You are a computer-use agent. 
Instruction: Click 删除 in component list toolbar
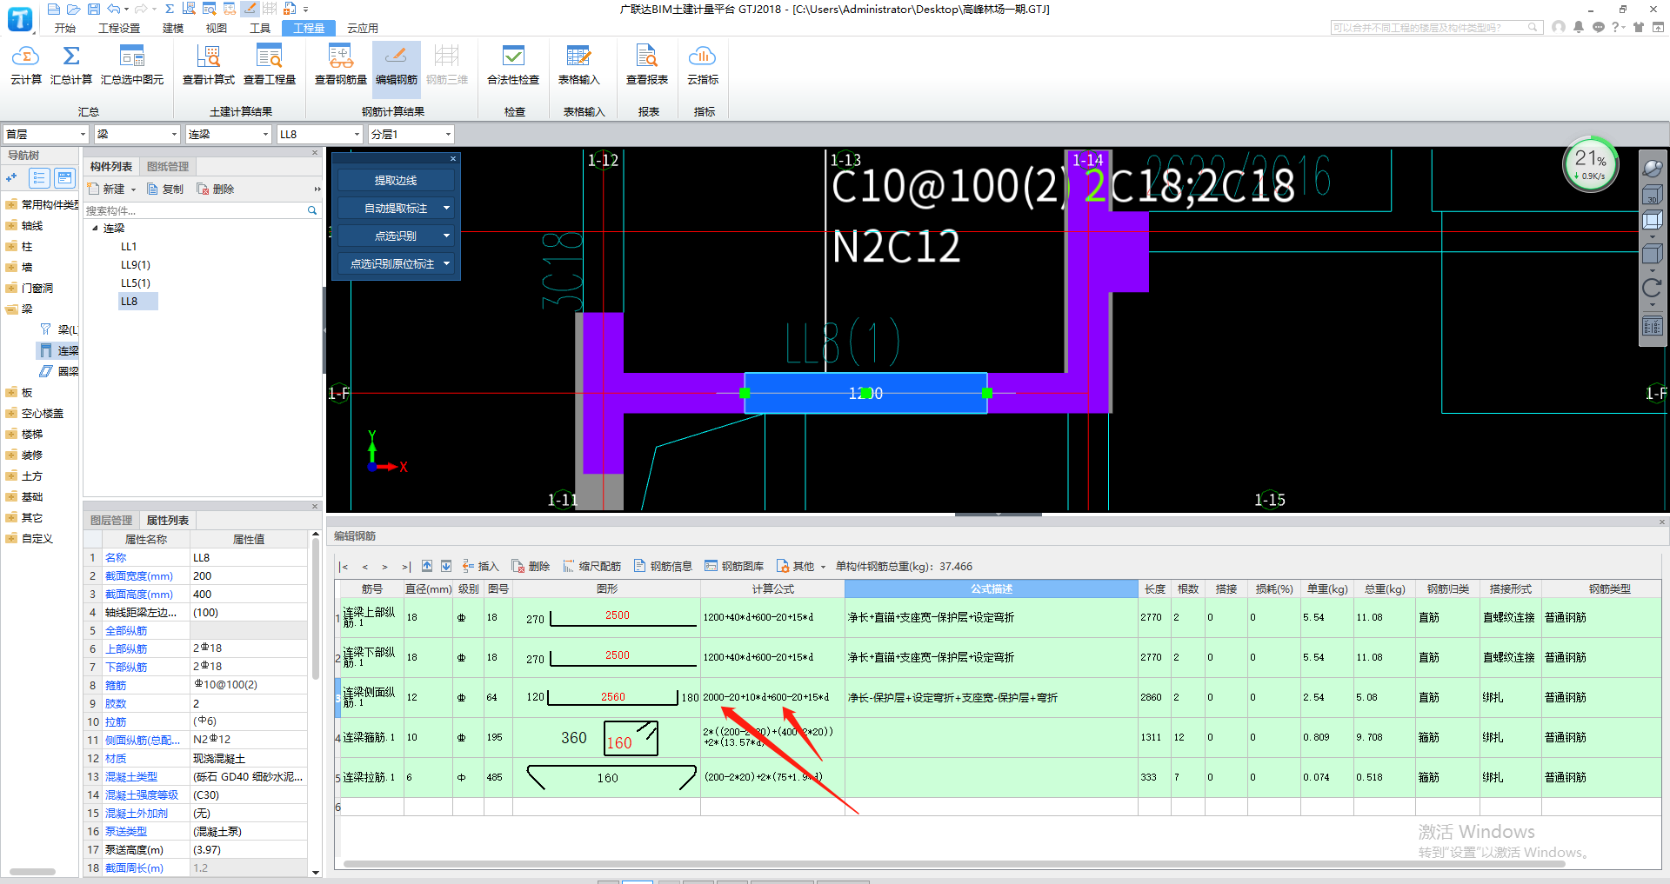(x=216, y=189)
